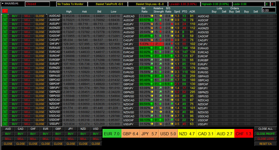279x150 pixels.
Task: Toggle the green tilde button for EURUSD row
Action: click(x=5, y=72)
